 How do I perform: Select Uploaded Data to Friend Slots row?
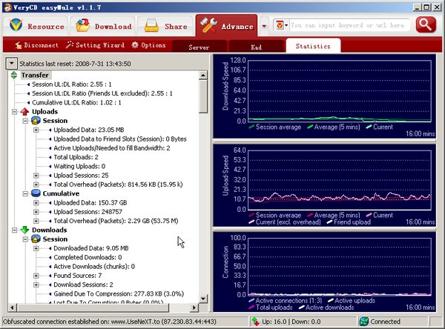coord(120,139)
